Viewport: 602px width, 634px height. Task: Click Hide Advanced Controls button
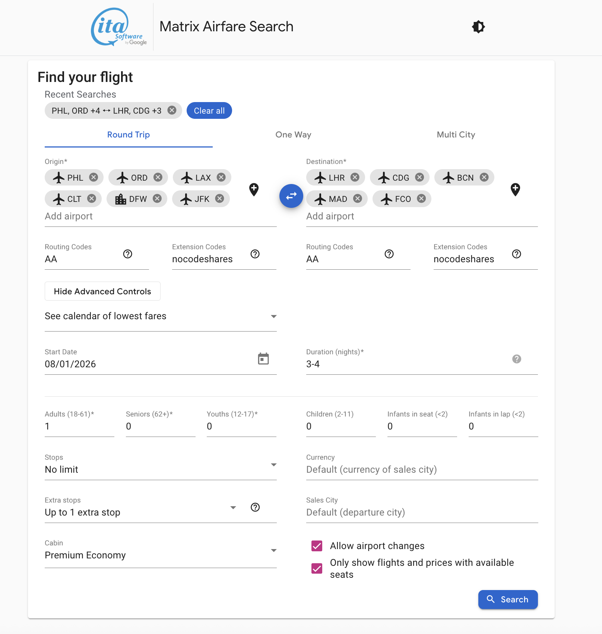tap(102, 291)
